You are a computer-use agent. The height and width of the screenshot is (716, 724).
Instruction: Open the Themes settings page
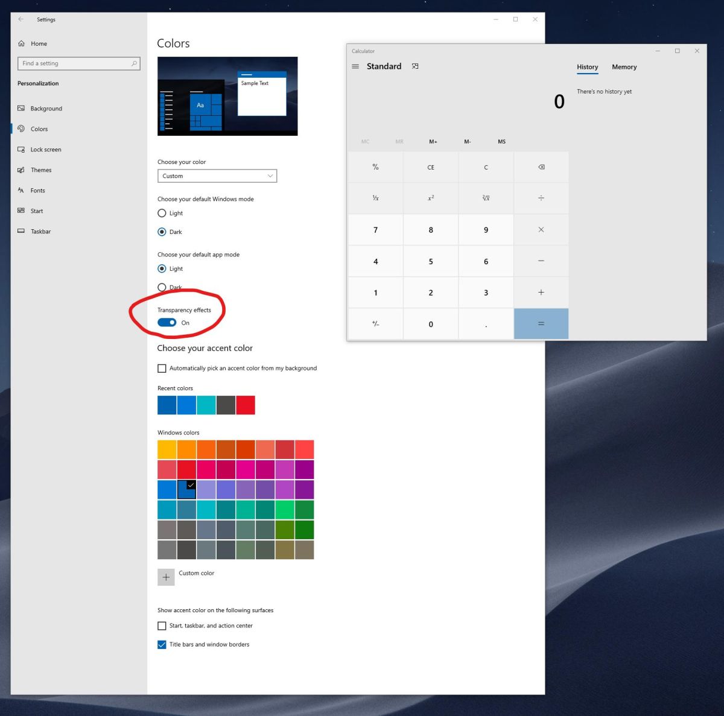pyautogui.click(x=41, y=170)
